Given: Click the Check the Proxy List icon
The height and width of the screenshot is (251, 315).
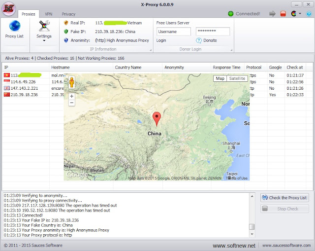Looking at the screenshot, I should pyautogui.click(x=265, y=197).
